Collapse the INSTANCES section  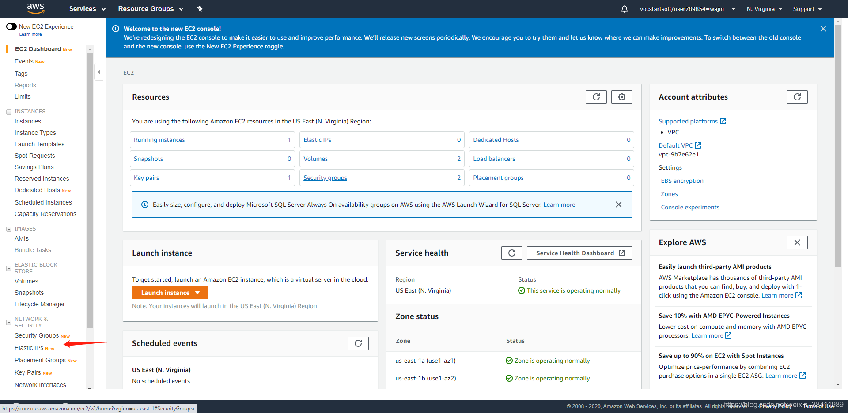8,112
